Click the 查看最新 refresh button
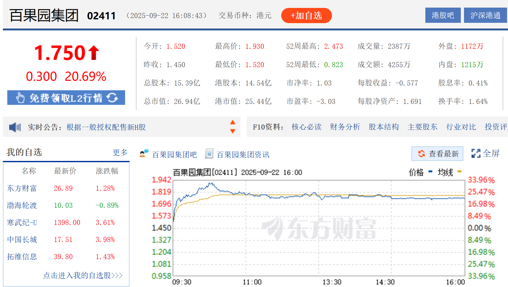508x287 pixels. tap(437, 154)
